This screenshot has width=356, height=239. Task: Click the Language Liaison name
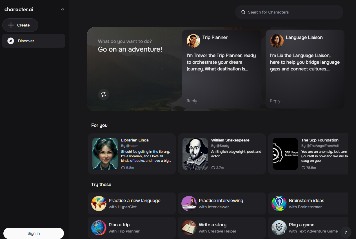(304, 37)
